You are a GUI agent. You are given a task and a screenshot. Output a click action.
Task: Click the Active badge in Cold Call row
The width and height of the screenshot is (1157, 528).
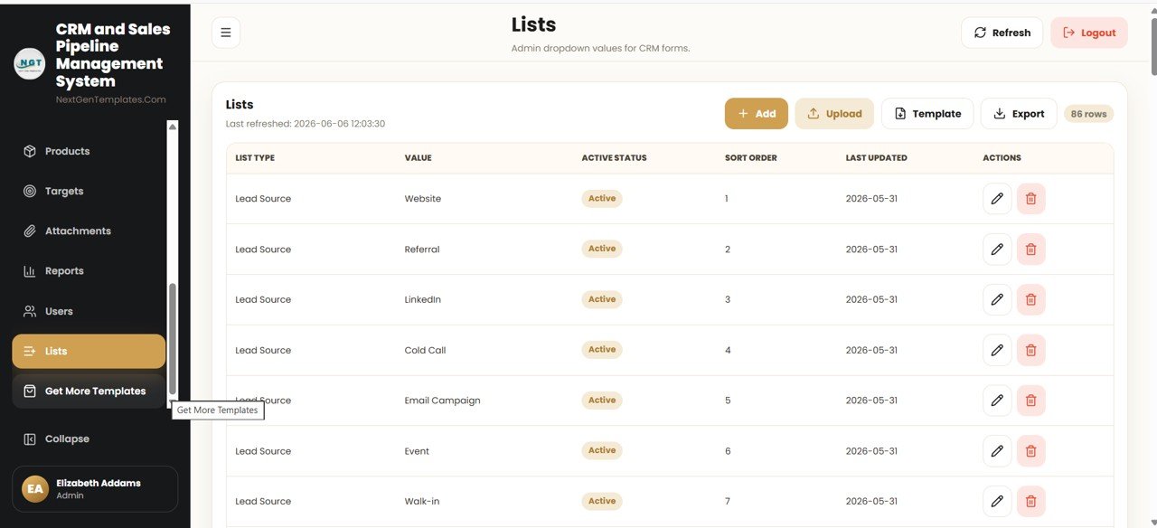pyautogui.click(x=602, y=350)
